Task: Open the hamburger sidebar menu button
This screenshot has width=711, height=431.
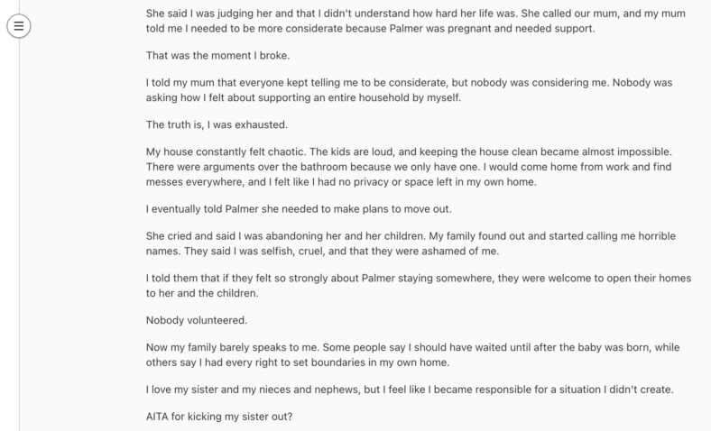Action: coord(19,26)
